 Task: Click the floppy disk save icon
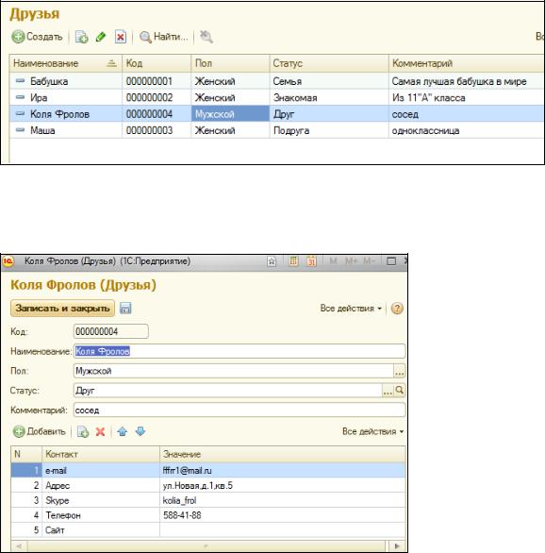coord(125,309)
